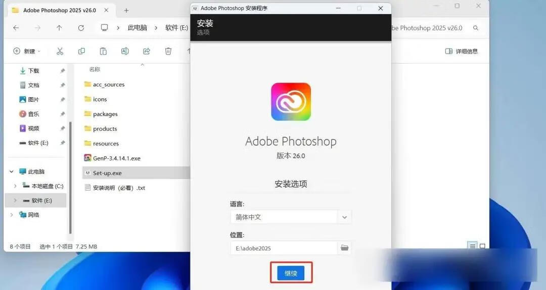The width and height of the screenshot is (546, 290).
Task: Unpin 下载 using its pin icon
Action: point(62,71)
